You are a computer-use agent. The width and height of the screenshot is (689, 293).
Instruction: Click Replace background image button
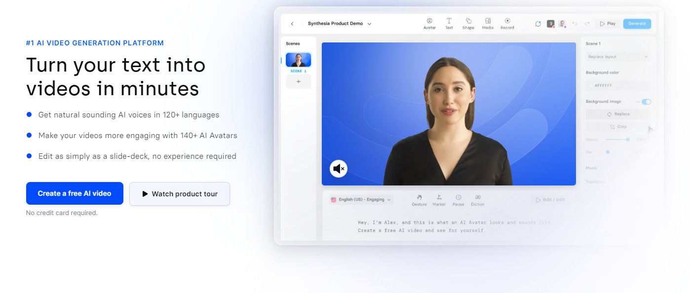pos(618,114)
